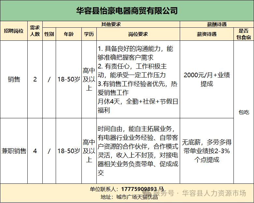The height and width of the screenshot is (203, 254).
Task: Click the 包吃 cell
Action: (244, 112)
